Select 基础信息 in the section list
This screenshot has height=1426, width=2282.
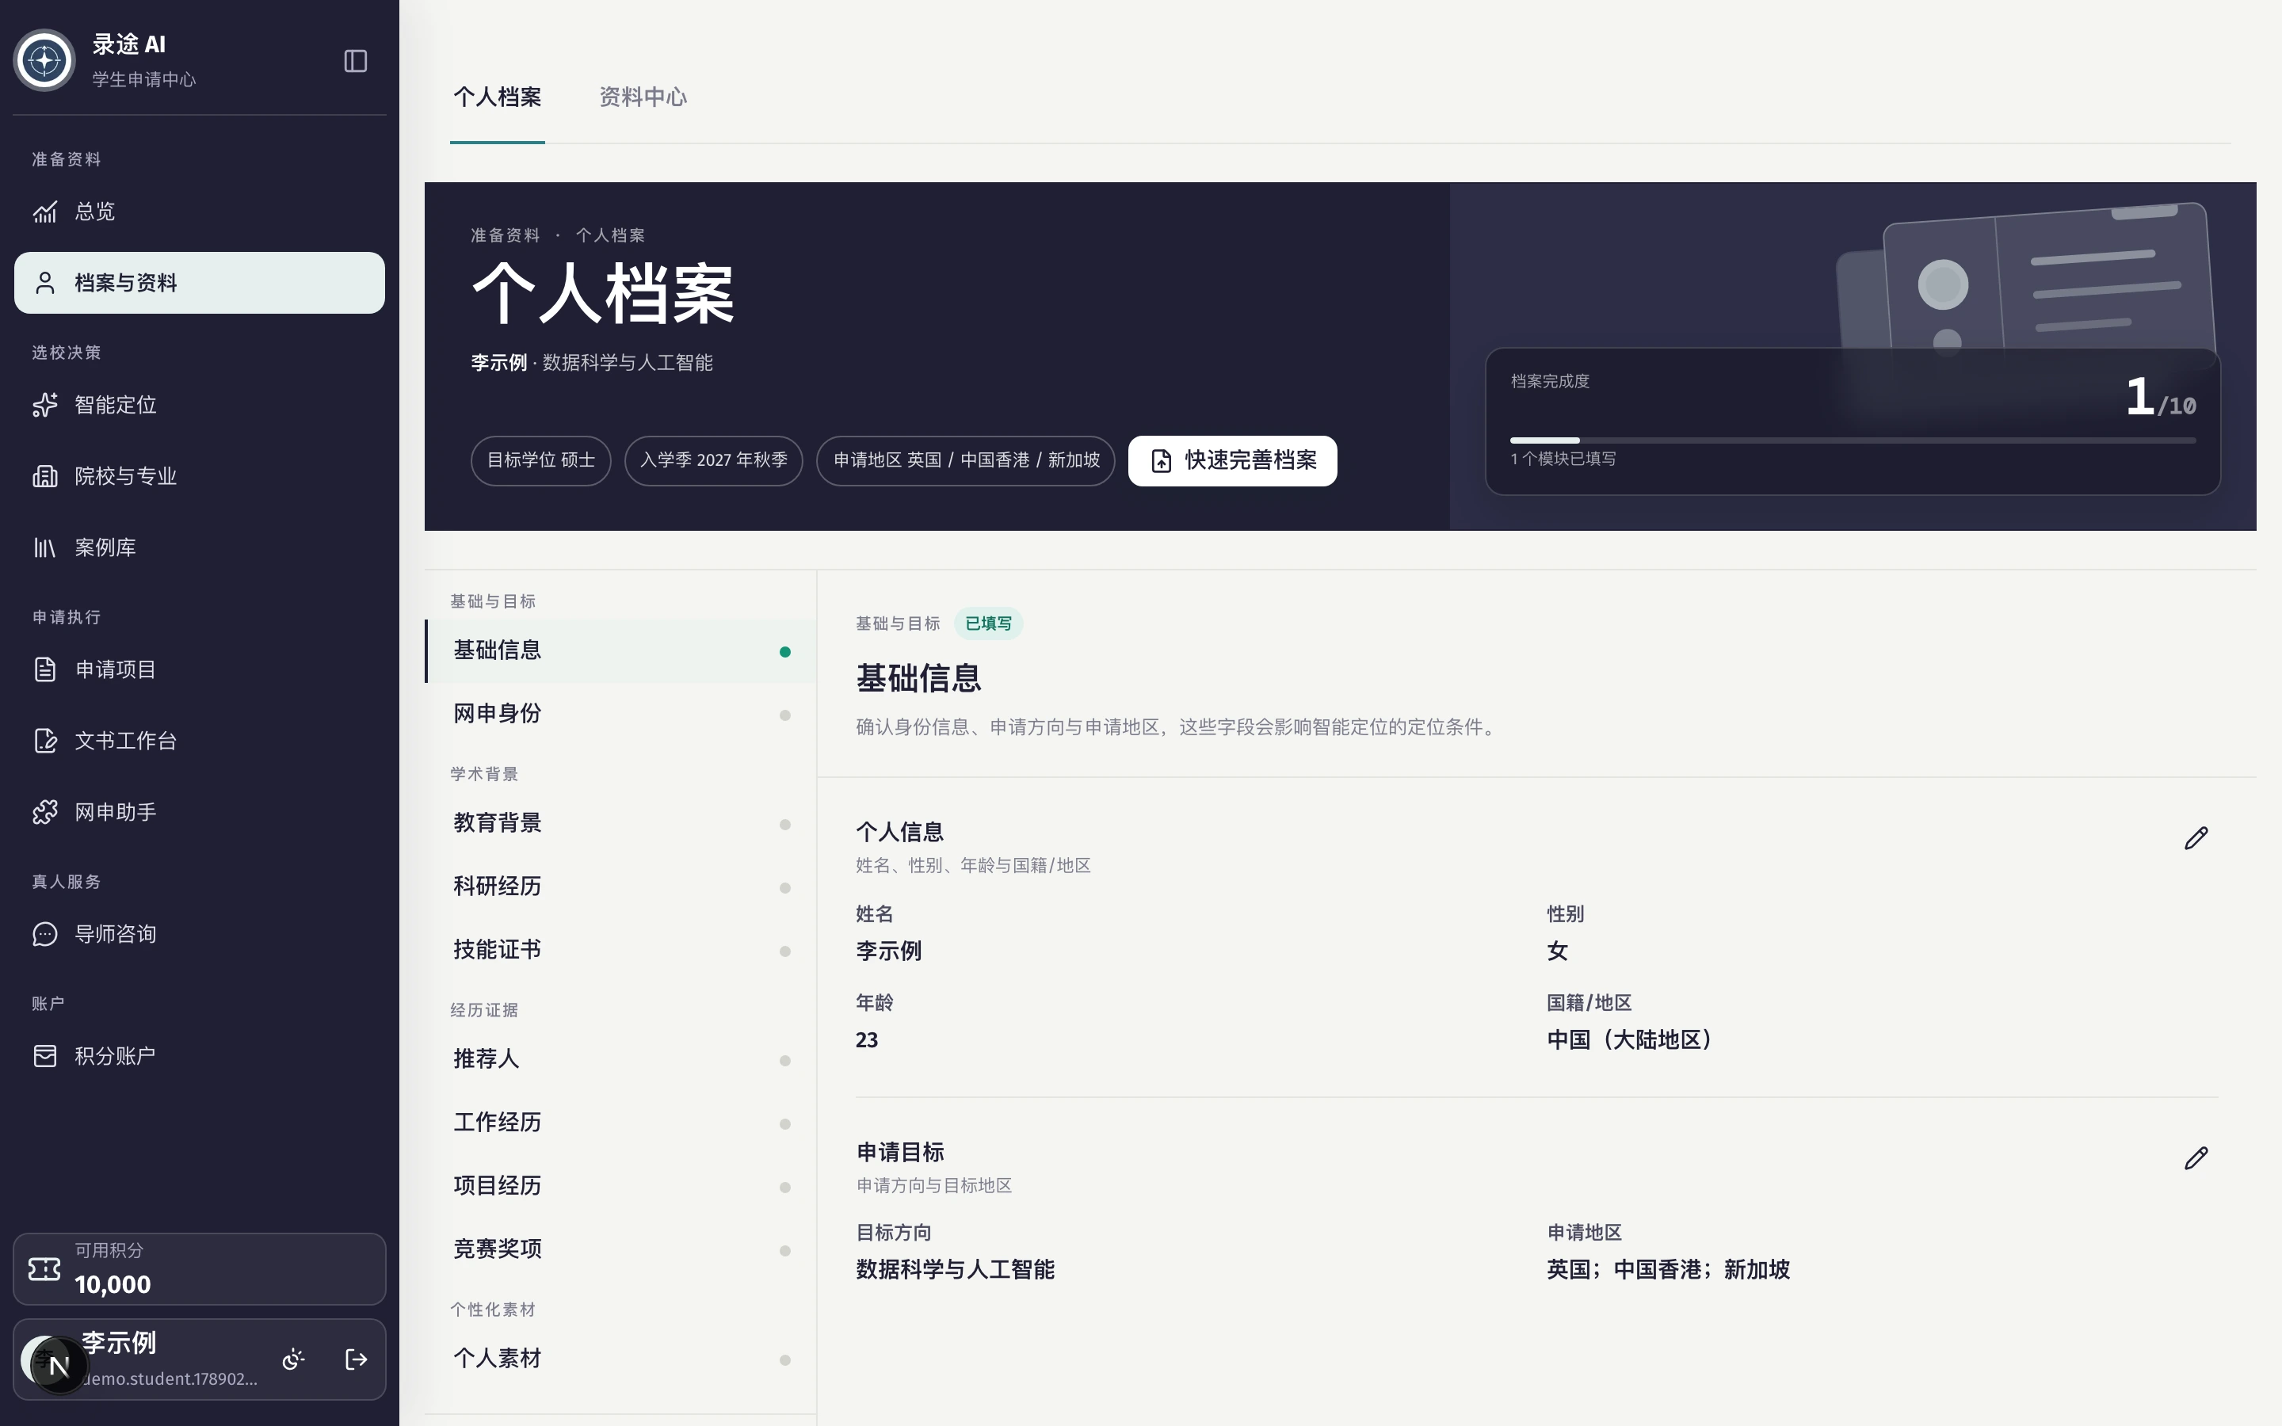pyautogui.click(x=620, y=650)
